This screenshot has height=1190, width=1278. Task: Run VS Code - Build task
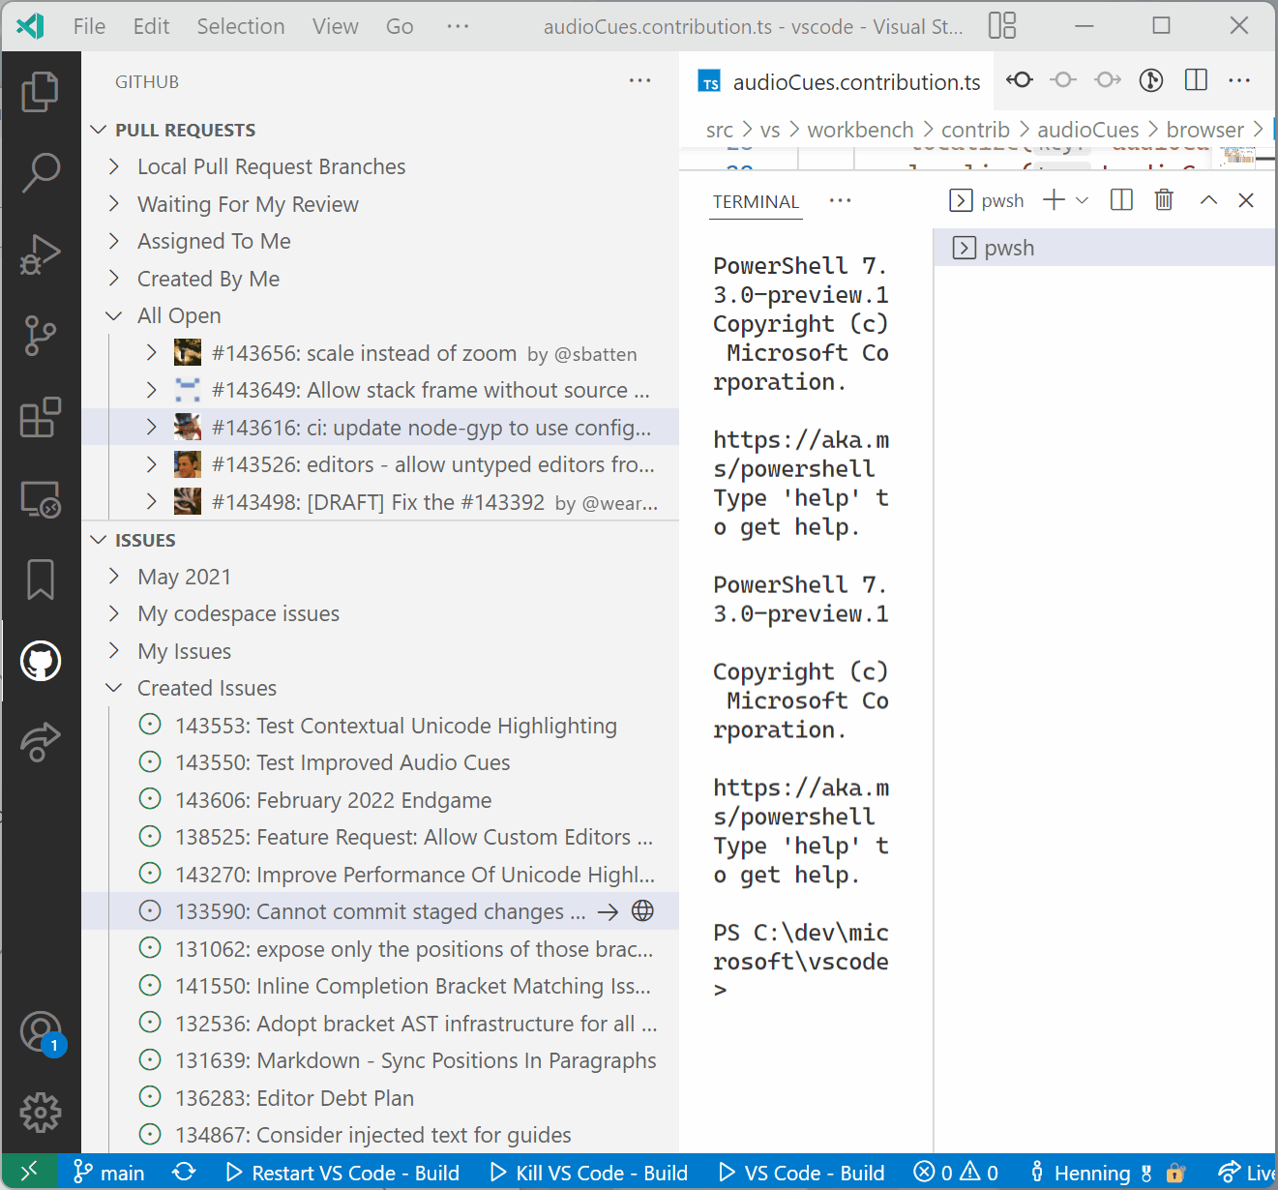tap(802, 1173)
